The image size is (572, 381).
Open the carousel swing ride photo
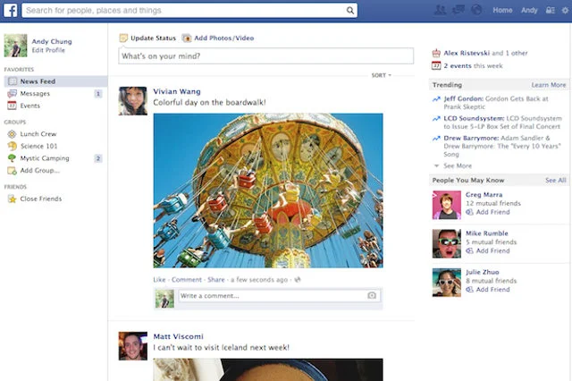pos(268,190)
